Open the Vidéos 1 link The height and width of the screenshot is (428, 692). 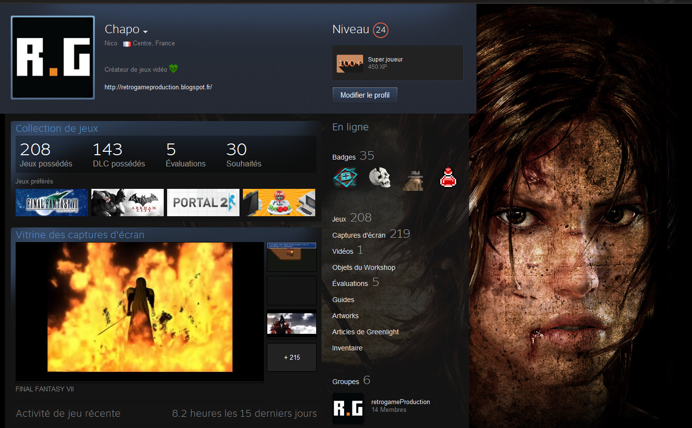(x=347, y=250)
